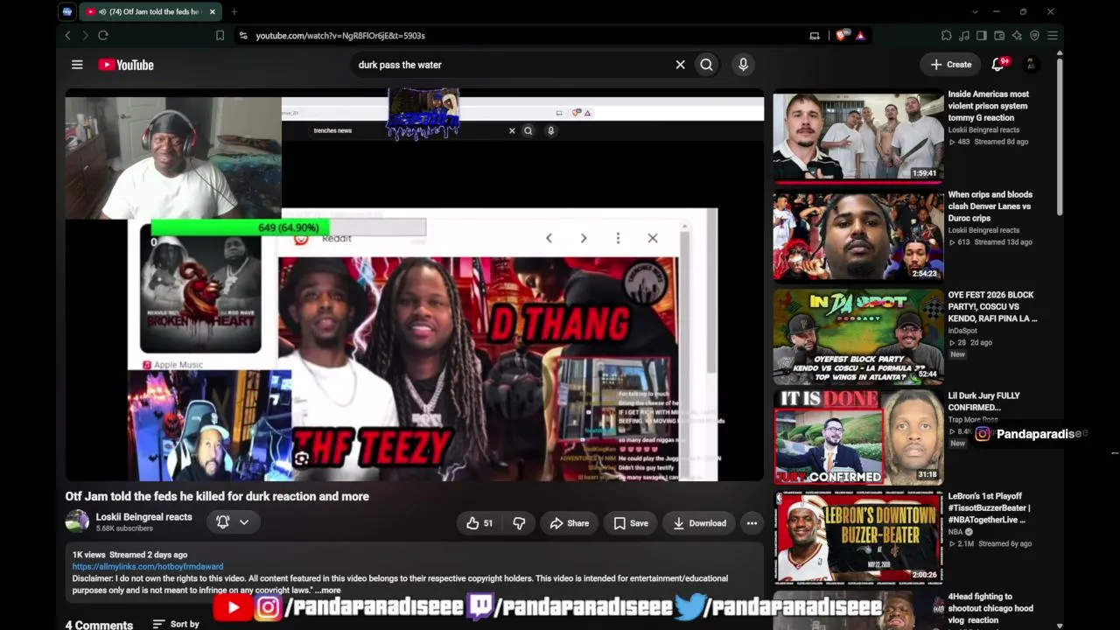The height and width of the screenshot is (630, 1120).
Task: Click the '4 Comments' heading
Action: (99, 624)
